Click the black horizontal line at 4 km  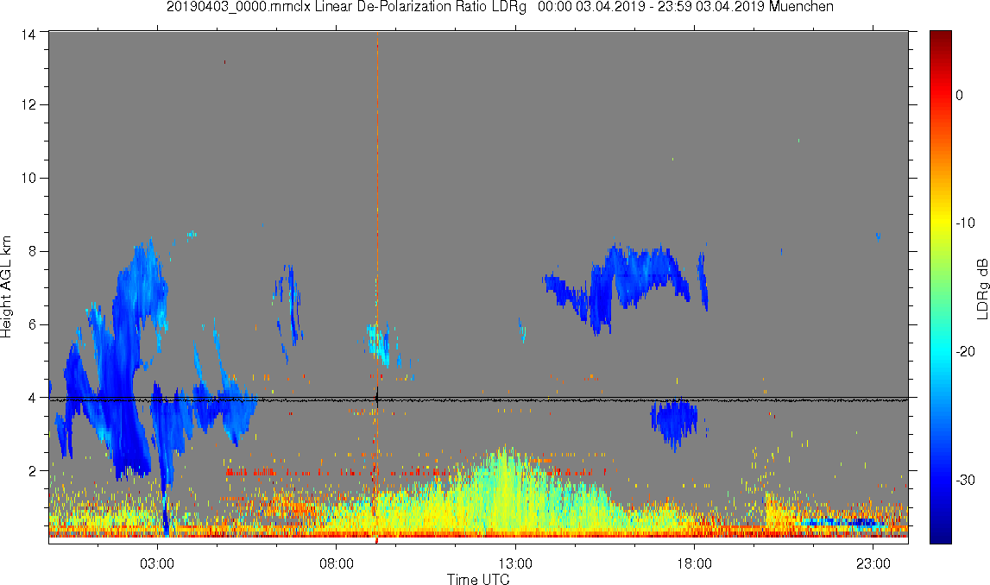[478, 399]
